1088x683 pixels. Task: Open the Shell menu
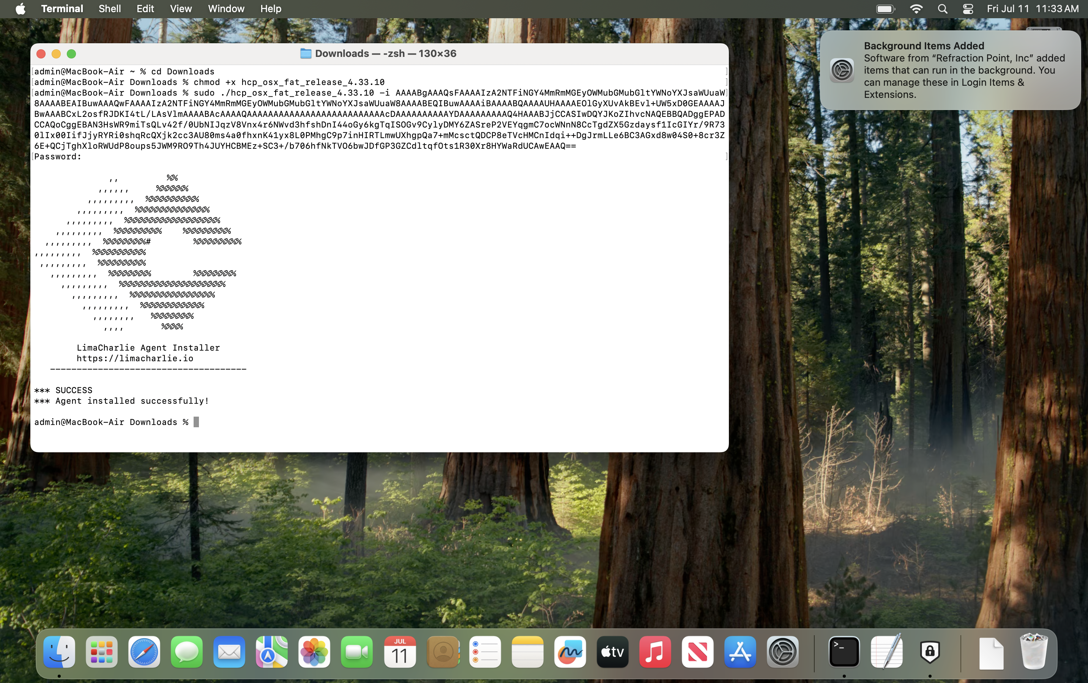coord(109,9)
